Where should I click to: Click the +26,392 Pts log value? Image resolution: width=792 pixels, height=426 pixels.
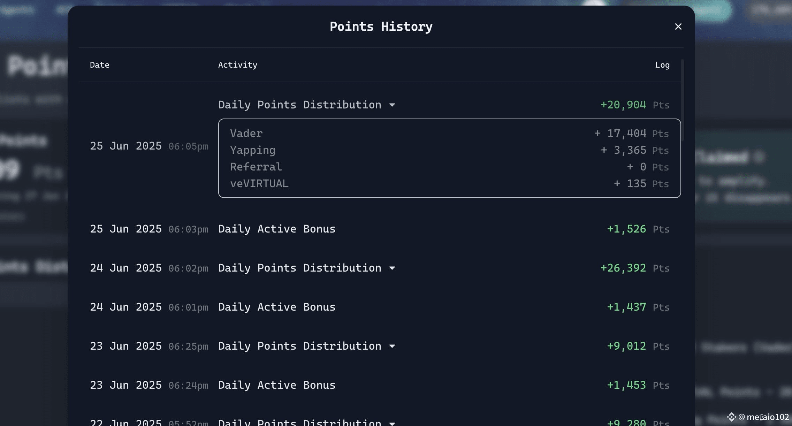pos(635,268)
